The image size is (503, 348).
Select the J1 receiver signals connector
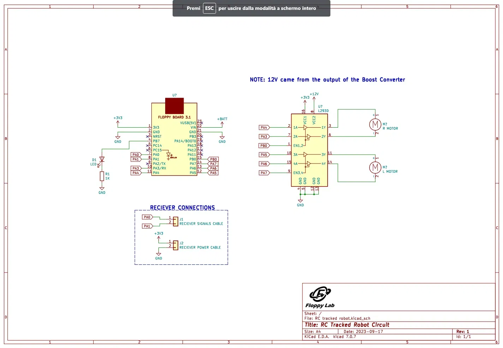click(175, 221)
